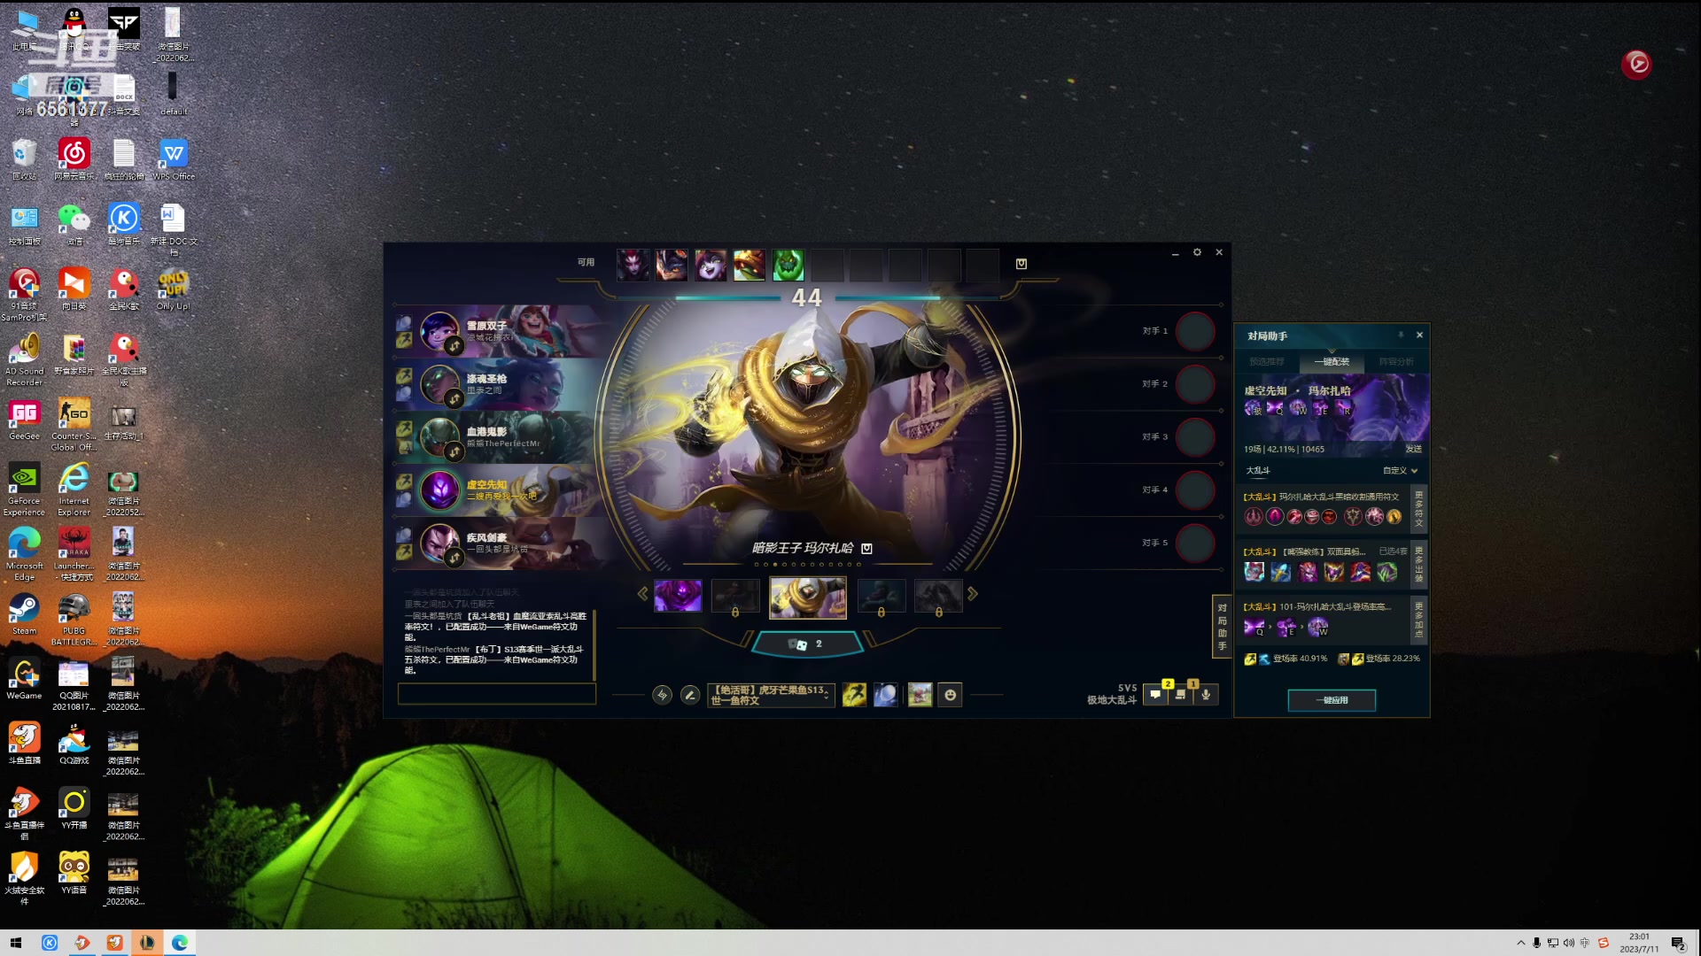Click the Edge browser taskbar icon
Viewport: 1701px width, 956px height.
[x=180, y=943]
